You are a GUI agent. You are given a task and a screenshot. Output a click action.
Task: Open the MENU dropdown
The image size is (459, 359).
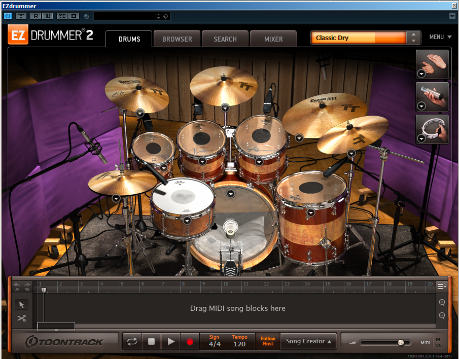tap(440, 37)
